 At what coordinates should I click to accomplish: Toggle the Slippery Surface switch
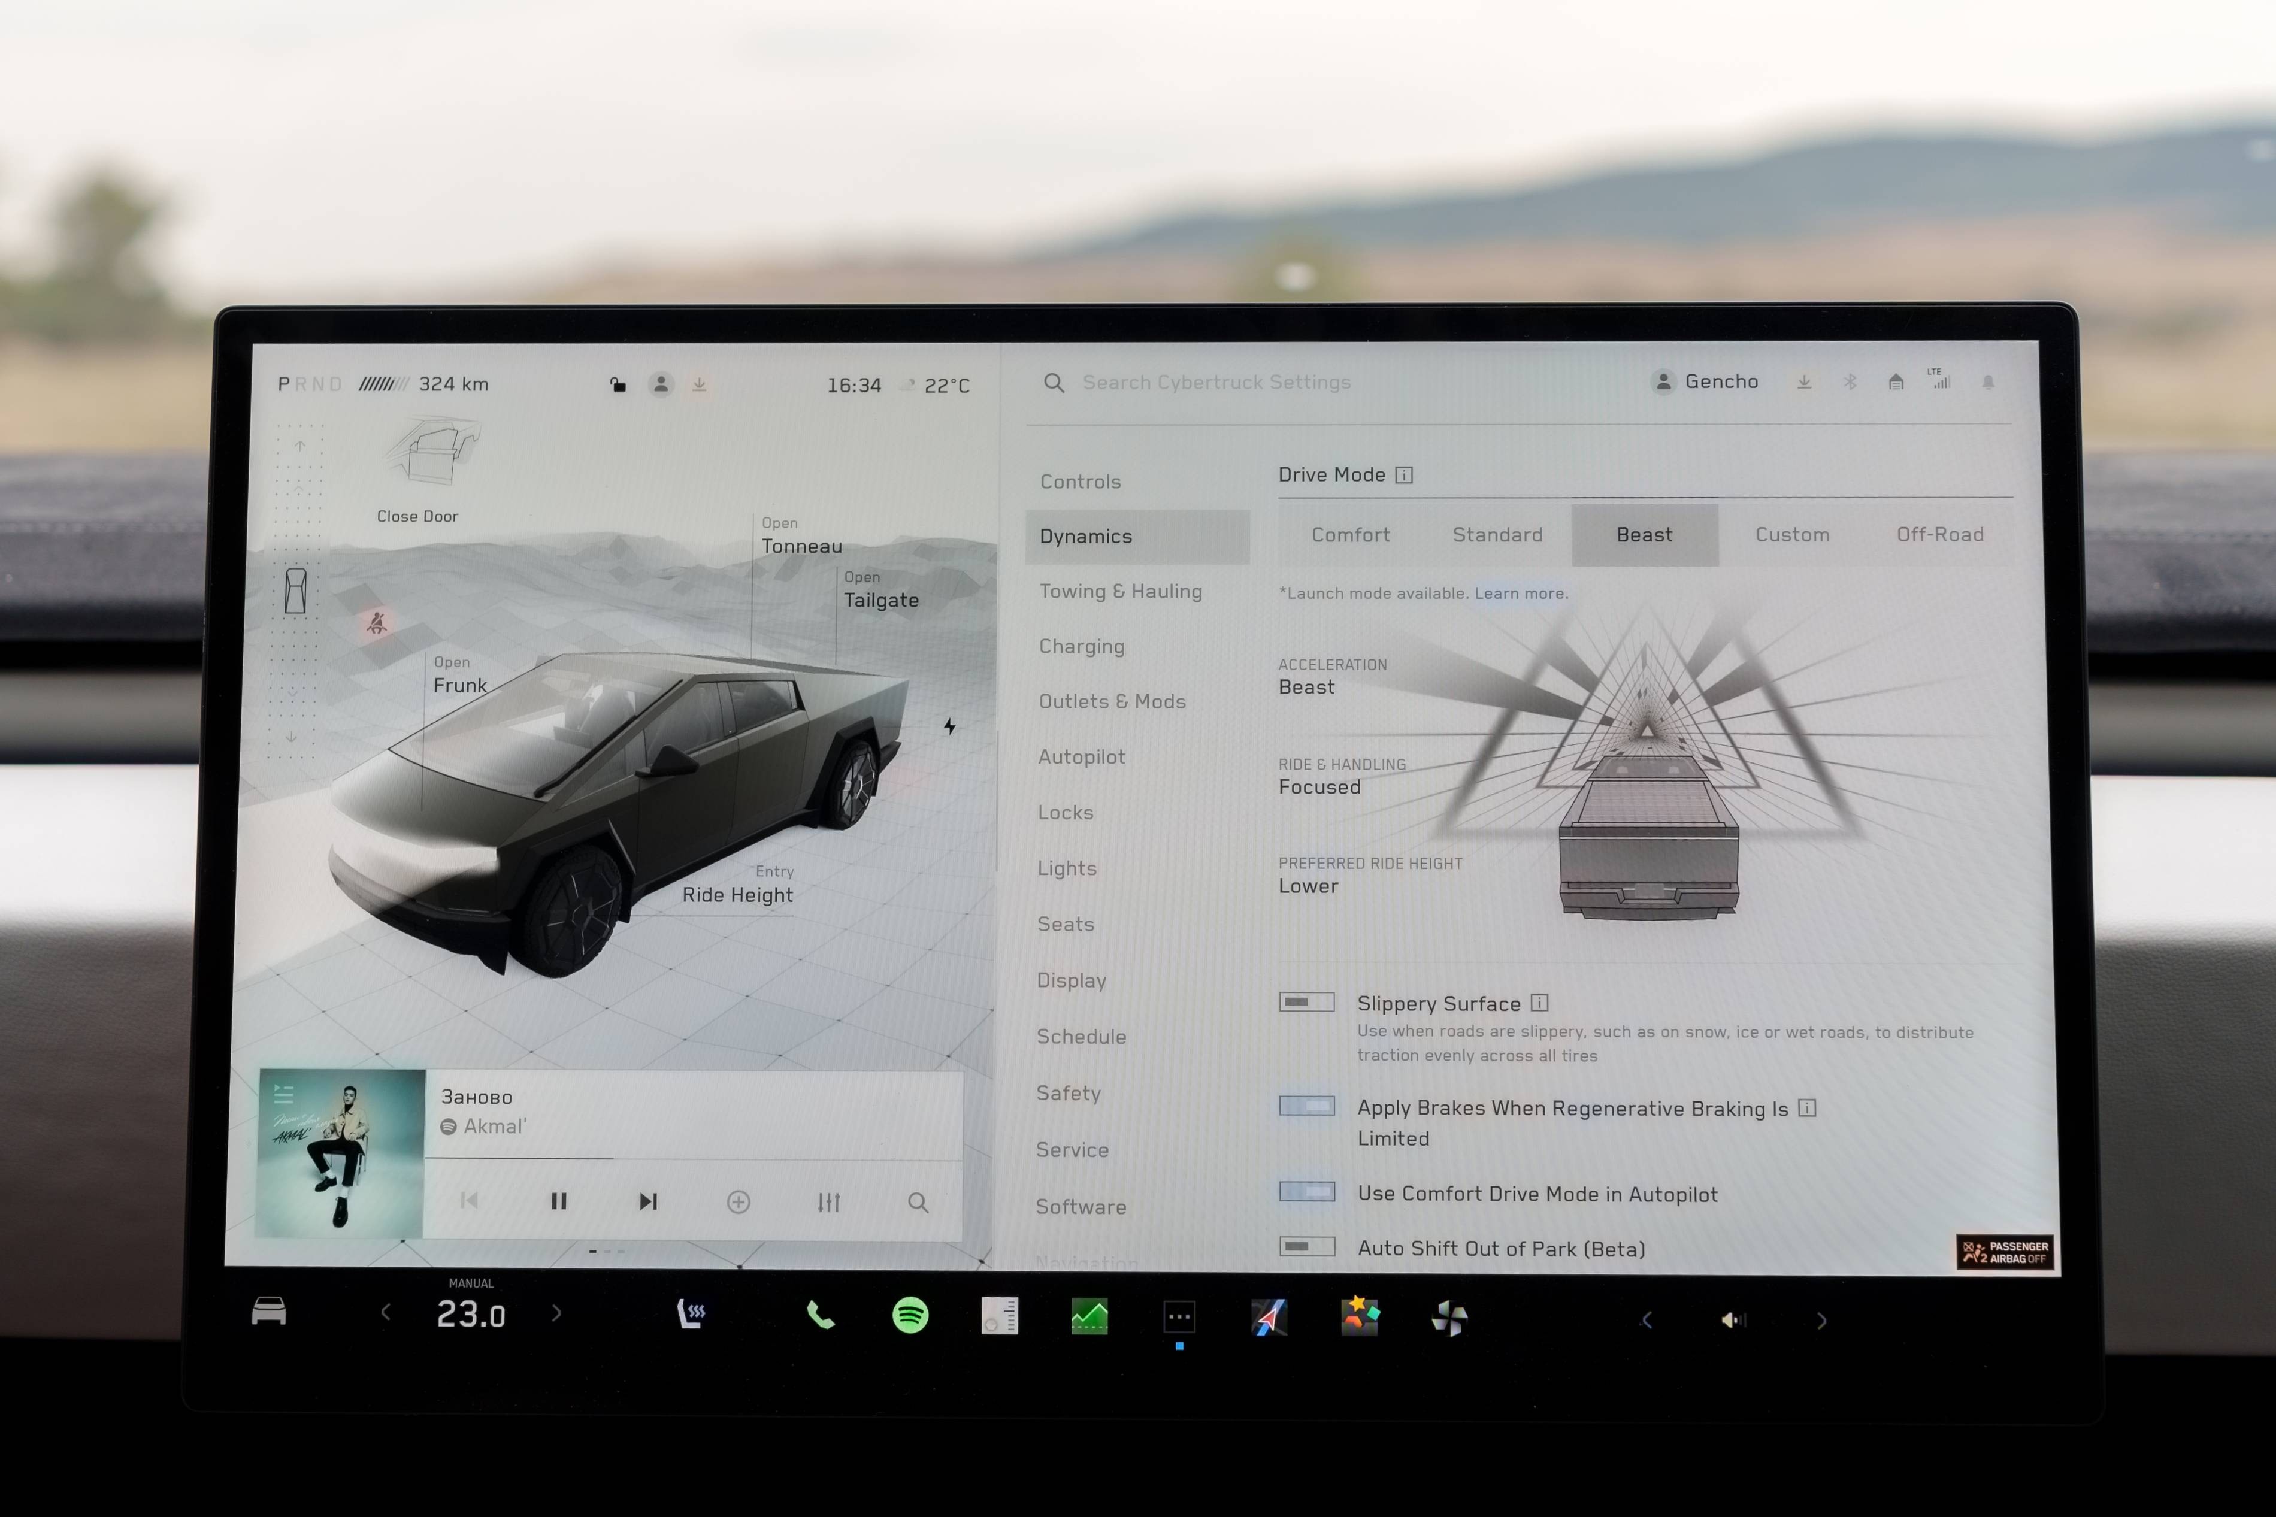tap(1306, 1003)
